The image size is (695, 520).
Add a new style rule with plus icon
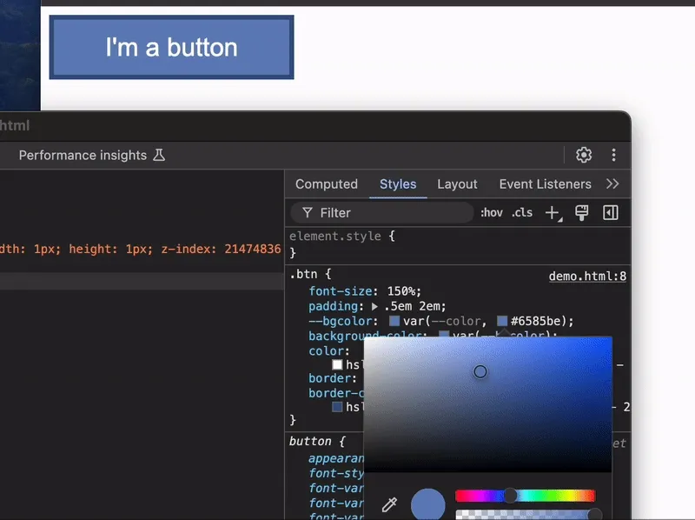(x=553, y=213)
